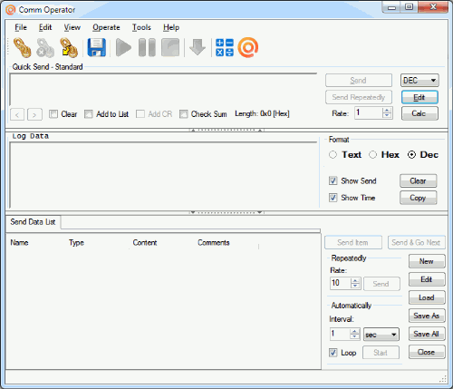
Task: Click the grayed close connection icon
Action: pyautogui.click(x=45, y=48)
